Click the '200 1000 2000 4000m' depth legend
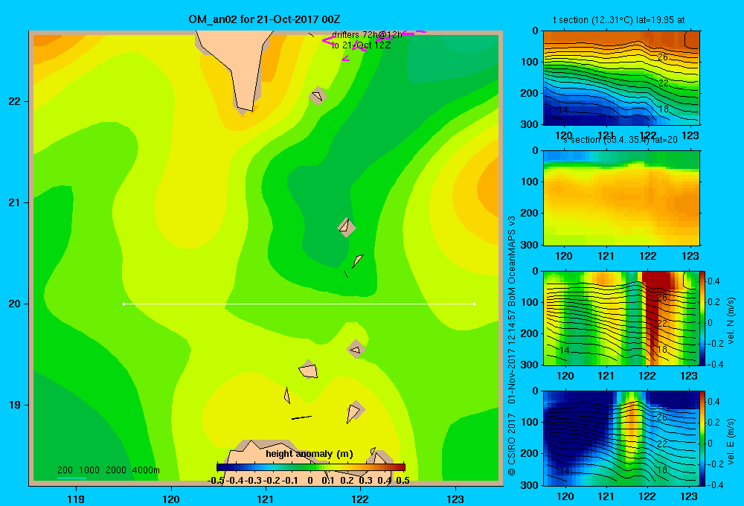This screenshot has height=506, width=744. click(x=109, y=470)
